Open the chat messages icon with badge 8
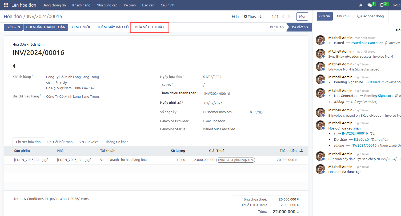 (x=370, y=5)
